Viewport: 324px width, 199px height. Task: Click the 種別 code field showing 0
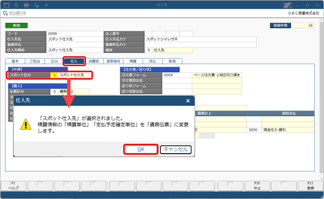coord(148,50)
